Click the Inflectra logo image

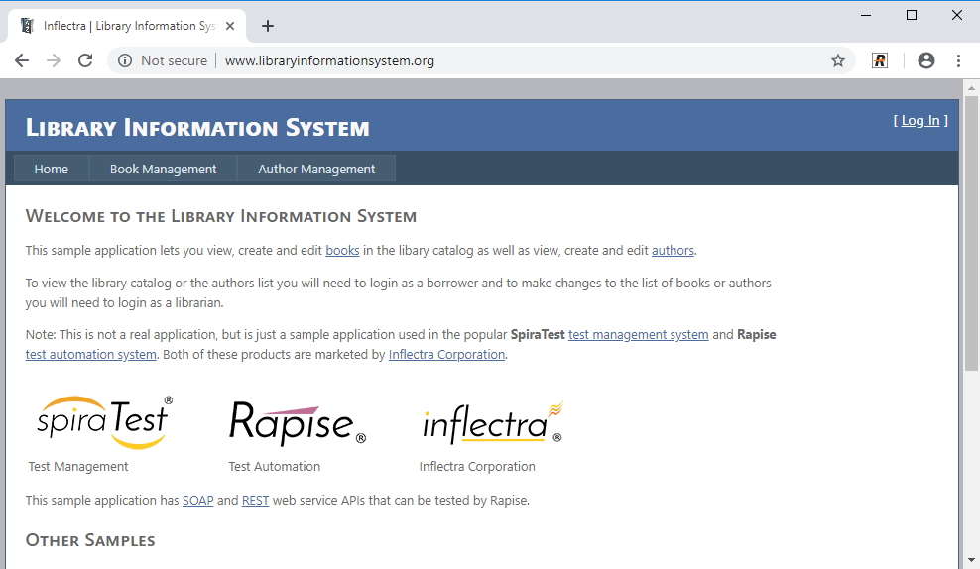(493, 423)
